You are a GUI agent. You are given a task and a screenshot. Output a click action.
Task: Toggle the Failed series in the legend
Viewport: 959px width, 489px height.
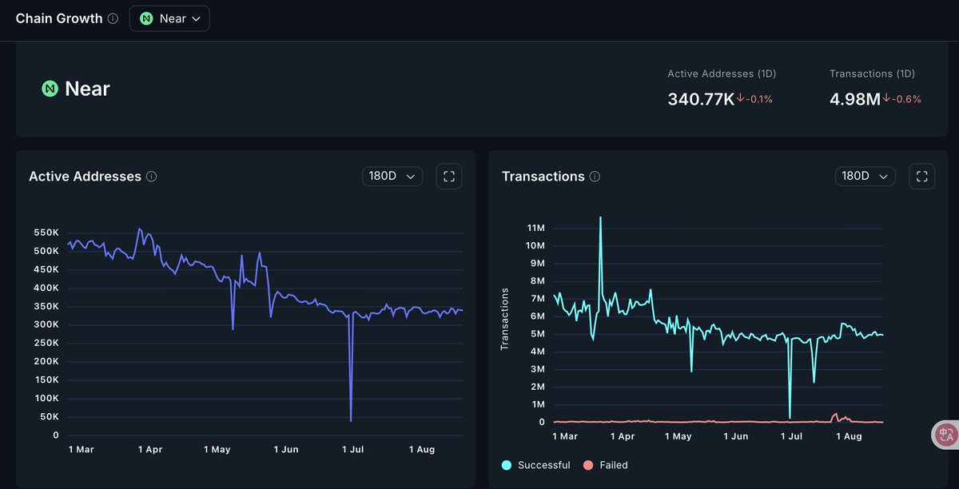tap(606, 465)
